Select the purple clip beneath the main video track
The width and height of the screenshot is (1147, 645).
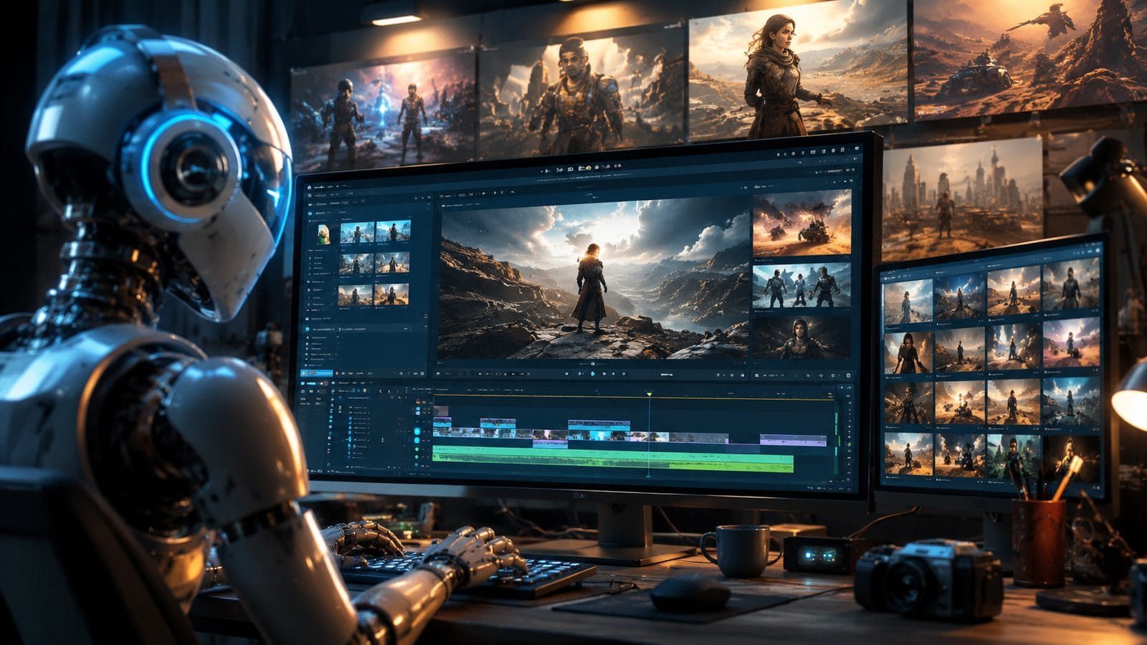pos(550,444)
